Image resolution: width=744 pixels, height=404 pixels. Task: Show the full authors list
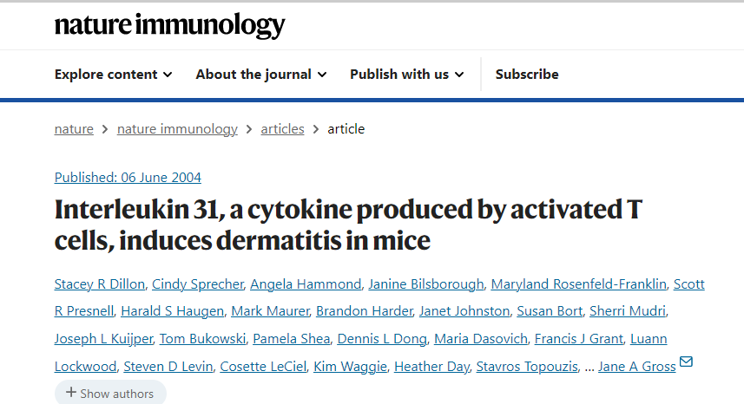point(109,394)
